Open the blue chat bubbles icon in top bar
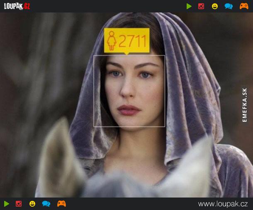 (x=229, y=6)
